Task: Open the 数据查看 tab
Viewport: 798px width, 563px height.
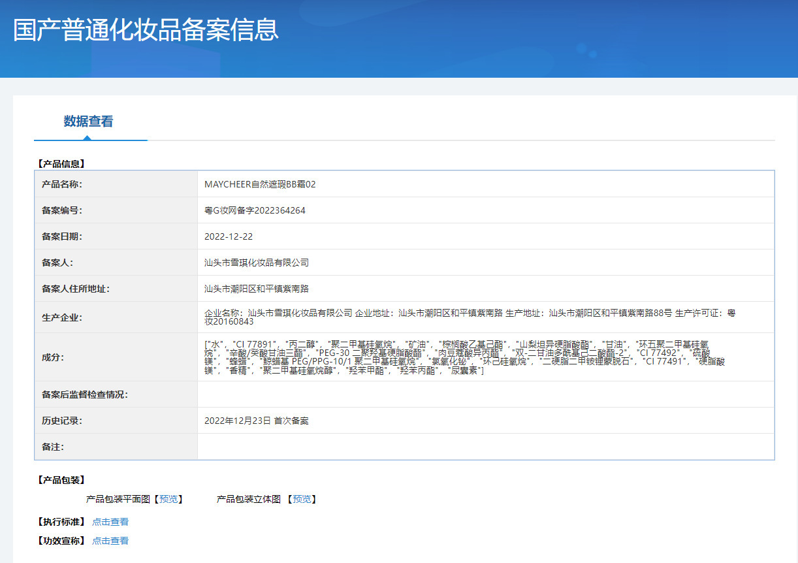Action: 88,121
